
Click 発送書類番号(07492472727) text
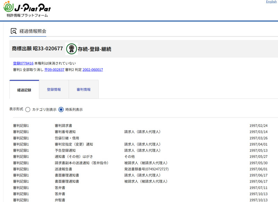(146, 169)
